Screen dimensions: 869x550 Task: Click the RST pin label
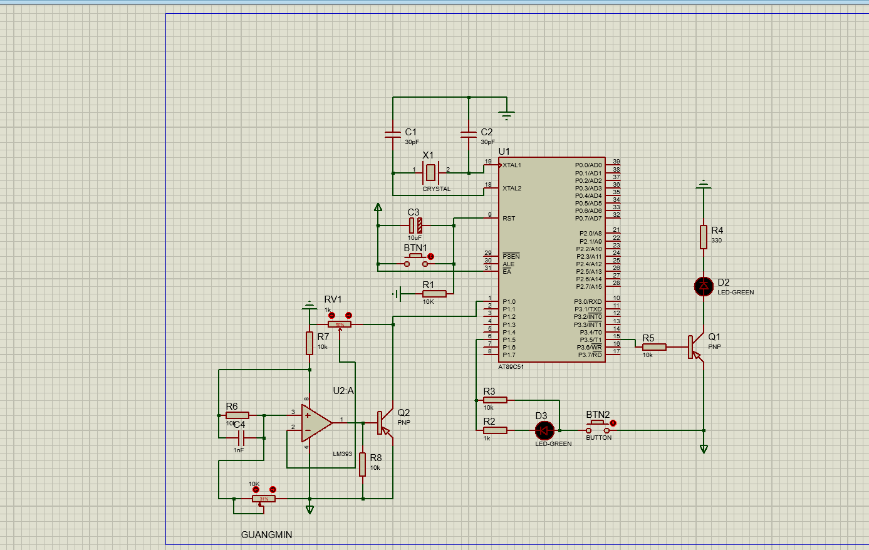pos(509,218)
